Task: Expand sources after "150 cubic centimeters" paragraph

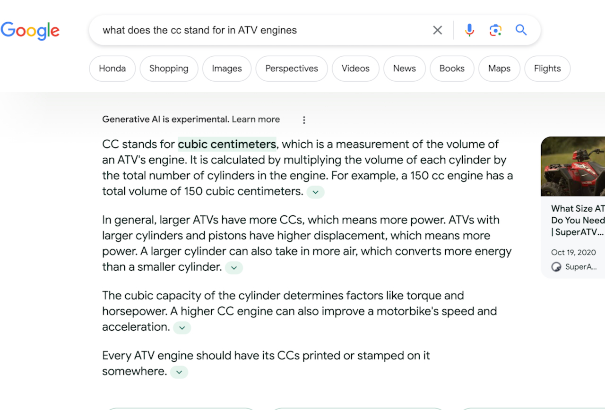Action: click(x=315, y=192)
